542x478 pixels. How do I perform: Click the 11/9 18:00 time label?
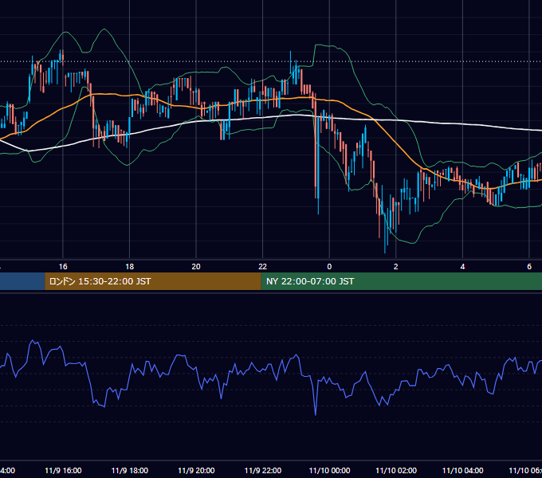[x=130, y=470]
